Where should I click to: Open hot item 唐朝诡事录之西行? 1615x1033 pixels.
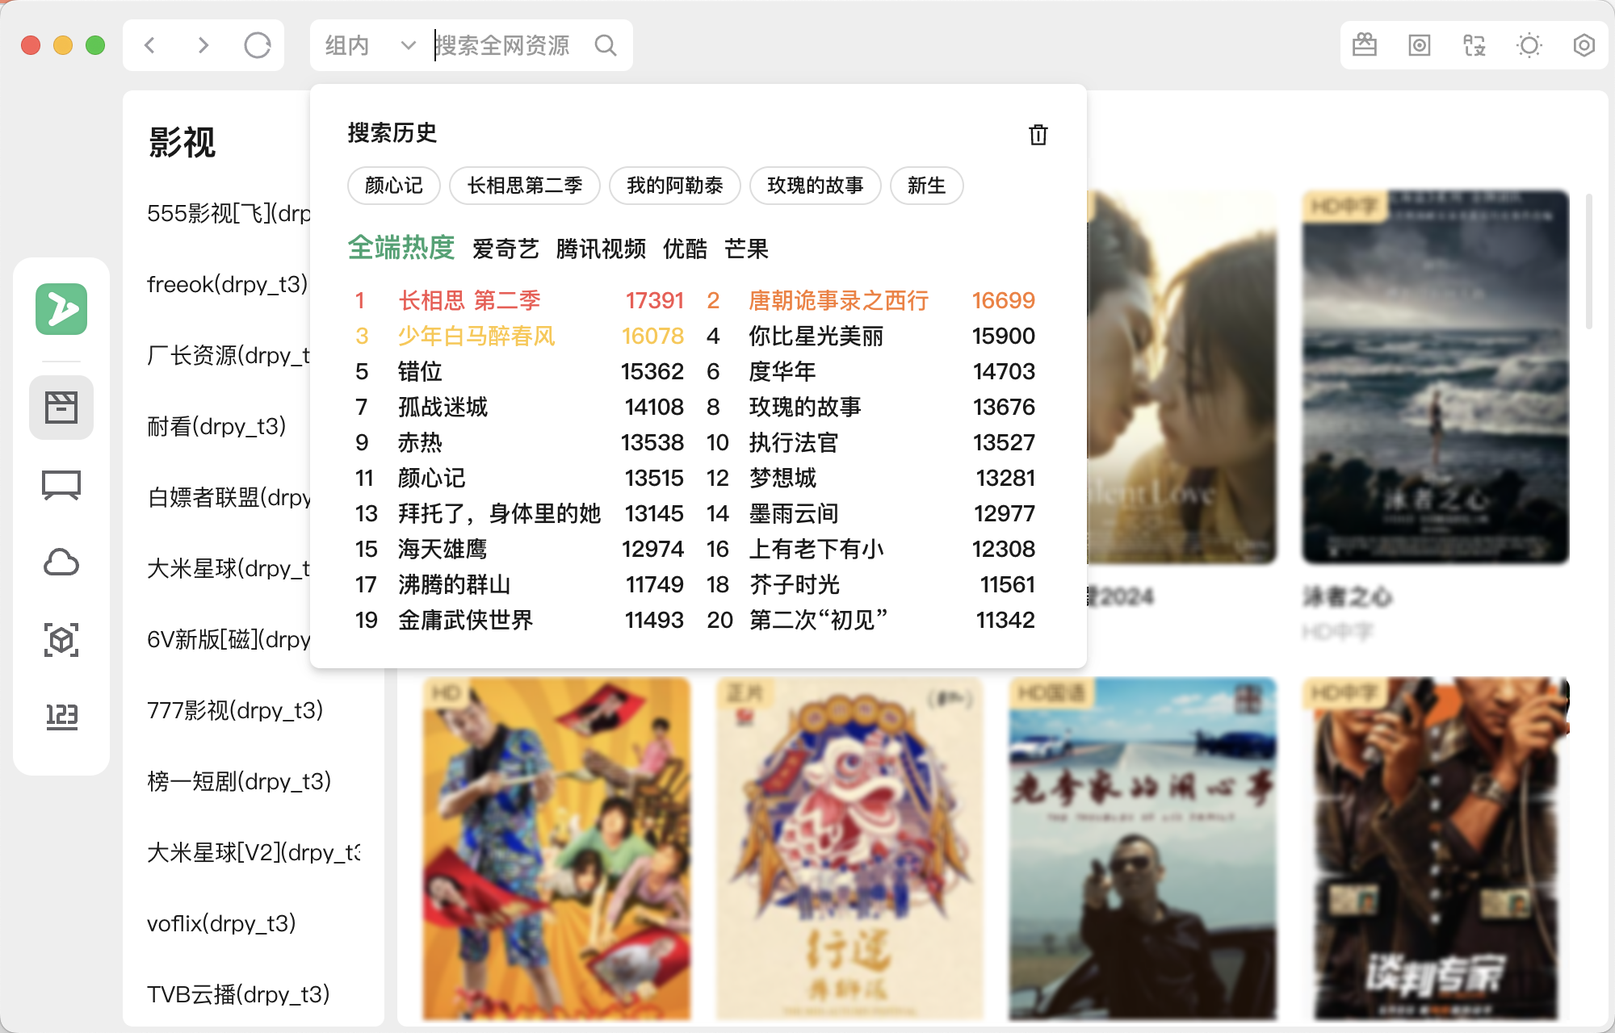tap(838, 300)
